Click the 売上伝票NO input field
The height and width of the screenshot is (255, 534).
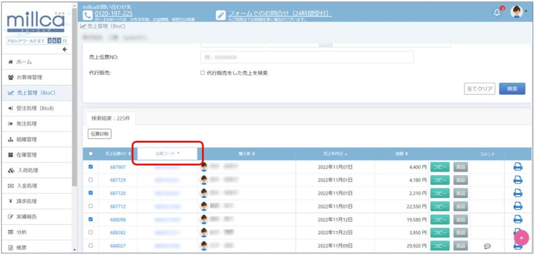(x=307, y=57)
